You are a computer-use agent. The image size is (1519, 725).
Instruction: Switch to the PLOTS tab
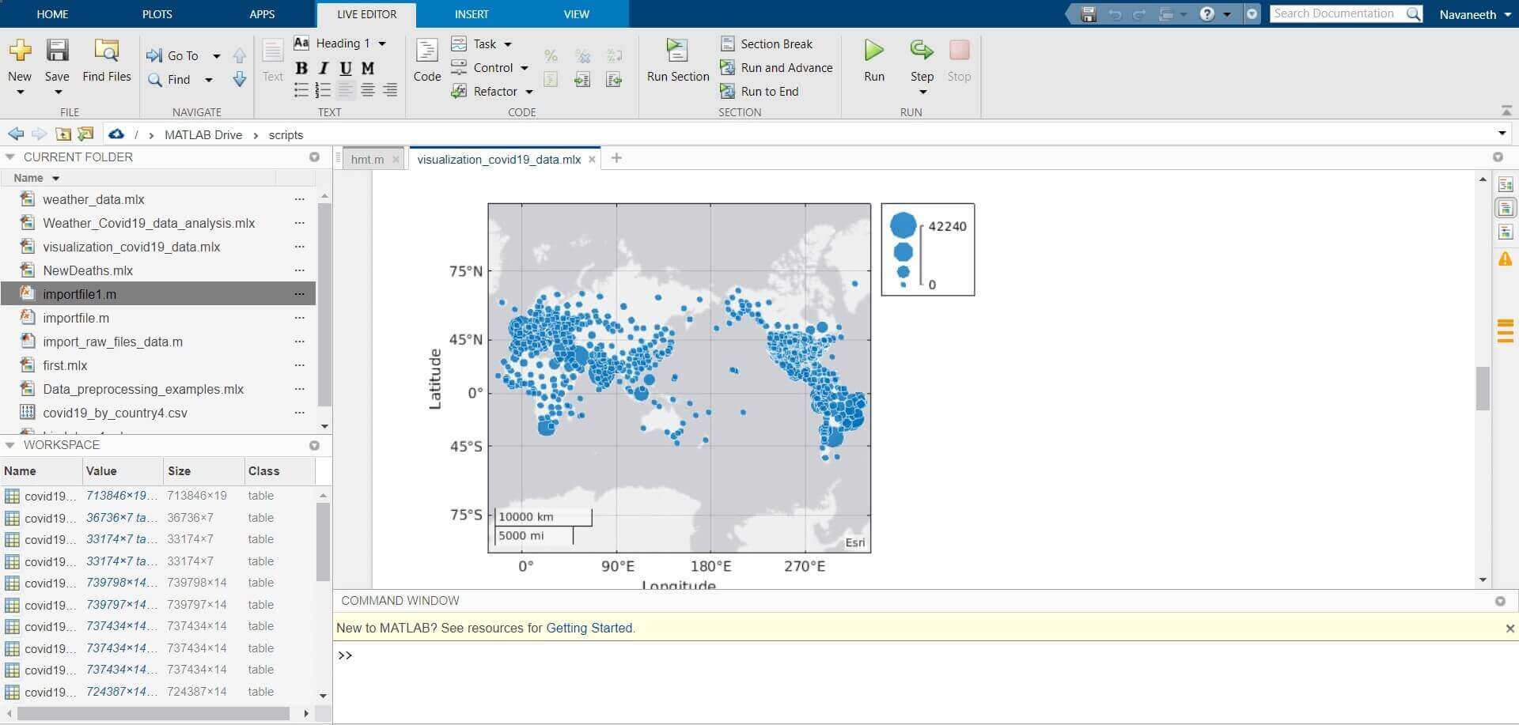coord(157,14)
